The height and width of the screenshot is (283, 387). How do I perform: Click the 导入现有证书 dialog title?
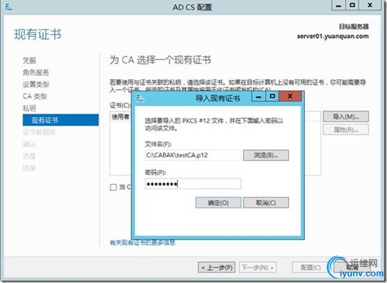218,98
